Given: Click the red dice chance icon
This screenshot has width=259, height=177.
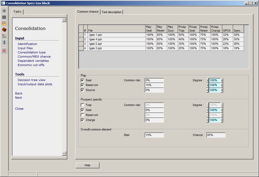Looking at the screenshot, I should pos(4,30).
